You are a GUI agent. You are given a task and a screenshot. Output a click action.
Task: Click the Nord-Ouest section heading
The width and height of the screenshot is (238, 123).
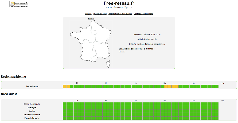[9, 94]
